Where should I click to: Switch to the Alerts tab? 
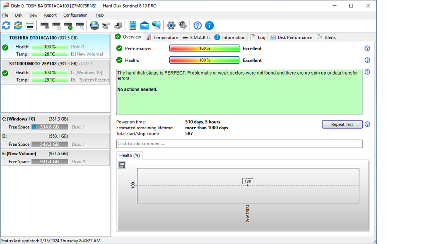pos(326,38)
